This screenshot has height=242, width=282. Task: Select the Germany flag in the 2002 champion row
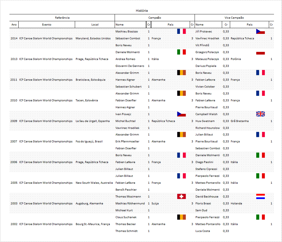[181, 217]
